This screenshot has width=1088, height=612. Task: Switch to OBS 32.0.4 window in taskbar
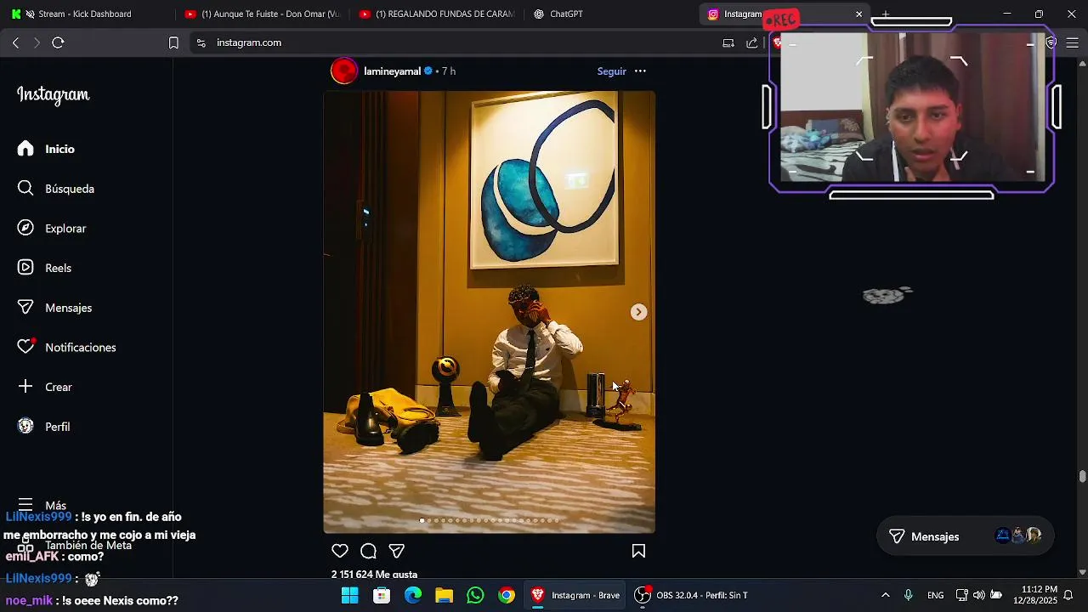point(692,595)
